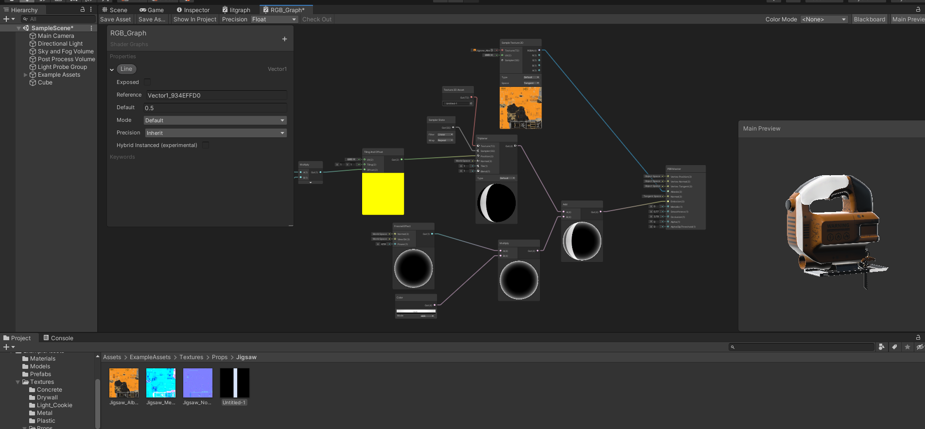
Task: Open Project create plus dropdown
Action: click(9, 347)
